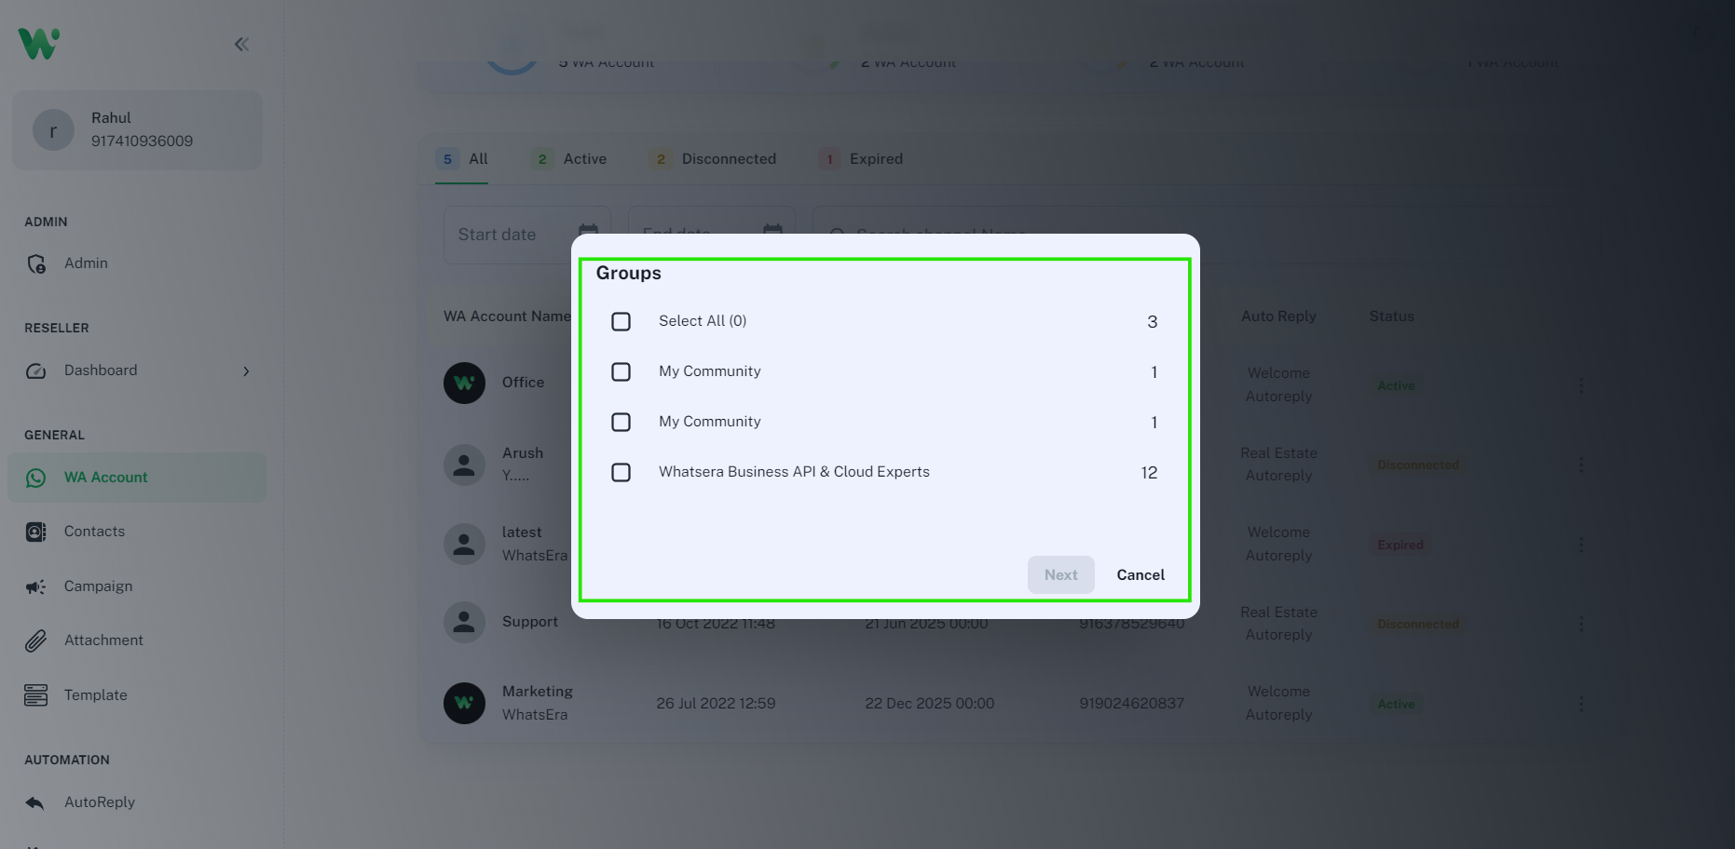Tick the first My Community checkbox

(x=621, y=371)
